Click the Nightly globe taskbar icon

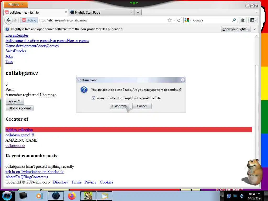click(56, 196)
